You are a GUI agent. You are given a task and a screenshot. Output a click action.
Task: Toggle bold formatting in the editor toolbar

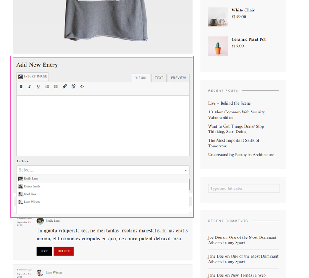21,86
